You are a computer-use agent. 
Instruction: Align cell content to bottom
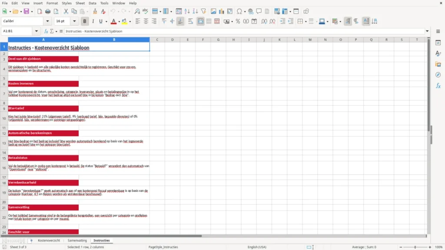pyautogui.click(x=180, y=21)
